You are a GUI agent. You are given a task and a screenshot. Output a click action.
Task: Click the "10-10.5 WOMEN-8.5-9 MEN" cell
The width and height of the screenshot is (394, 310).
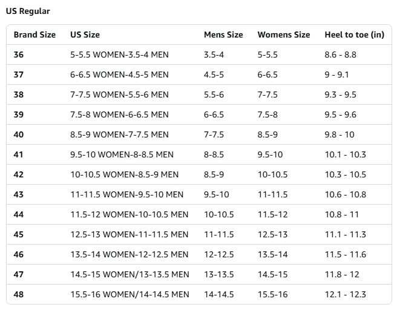click(124, 174)
